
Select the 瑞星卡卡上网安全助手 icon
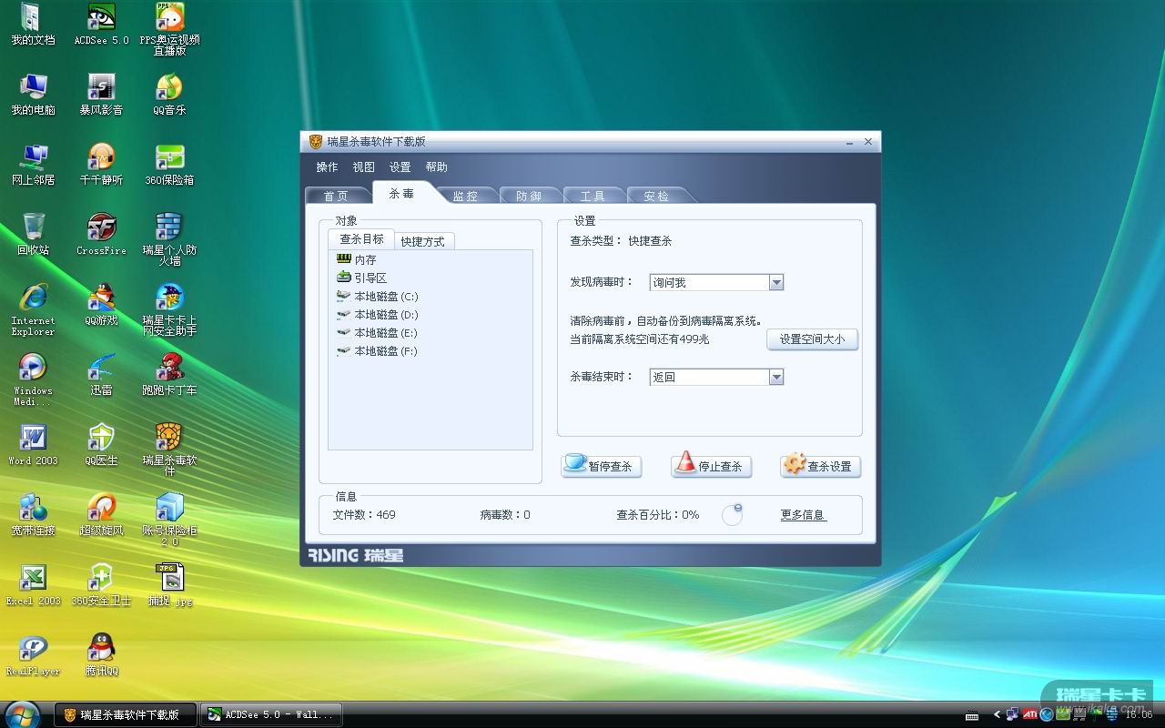coord(169,309)
